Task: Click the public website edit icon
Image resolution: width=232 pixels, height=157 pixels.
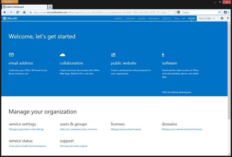Action: pyautogui.click(x=113, y=55)
